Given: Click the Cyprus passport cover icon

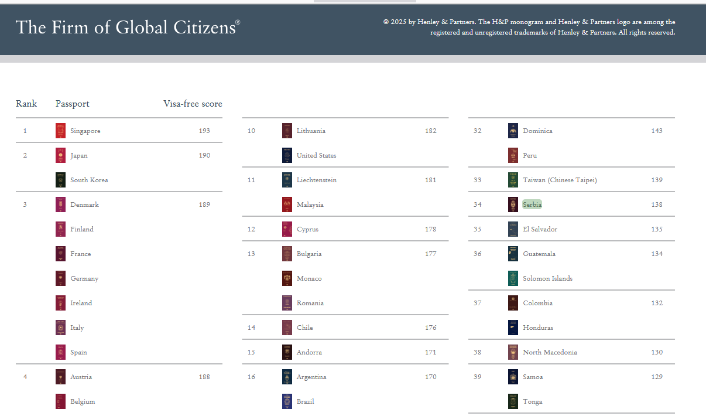Looking at the screenshot, I should (x=286, y=229).
